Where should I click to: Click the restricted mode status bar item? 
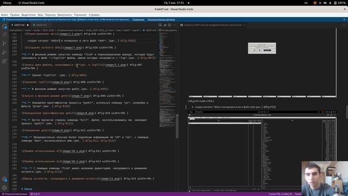(x=15, y=194)
